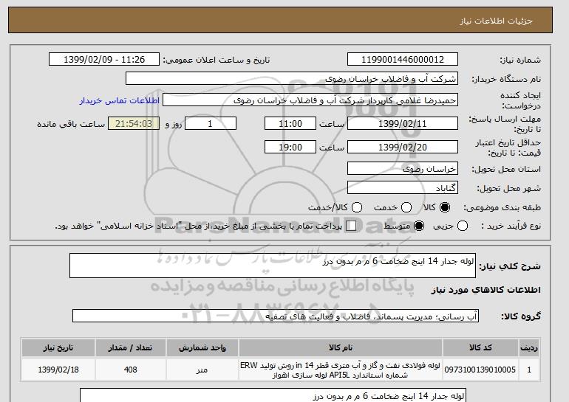Click the item name cell لوله فولادی نفت و گاز
This screenshot has width=569, height=402.
coord(341,370)
